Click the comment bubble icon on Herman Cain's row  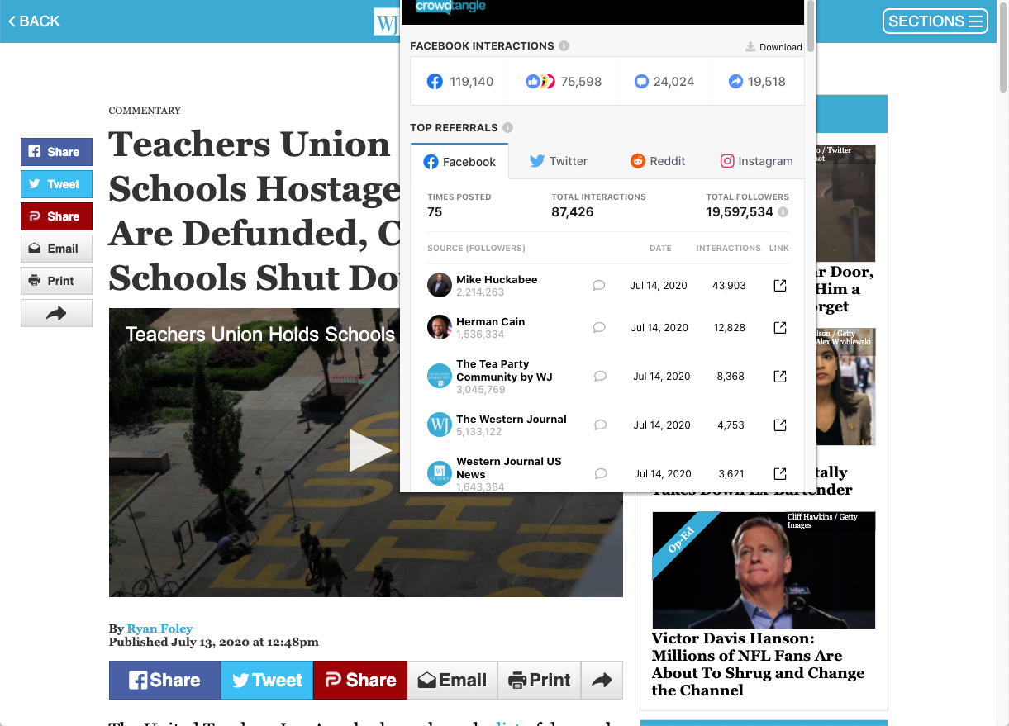pyautogui.click(x=600, y=327)
